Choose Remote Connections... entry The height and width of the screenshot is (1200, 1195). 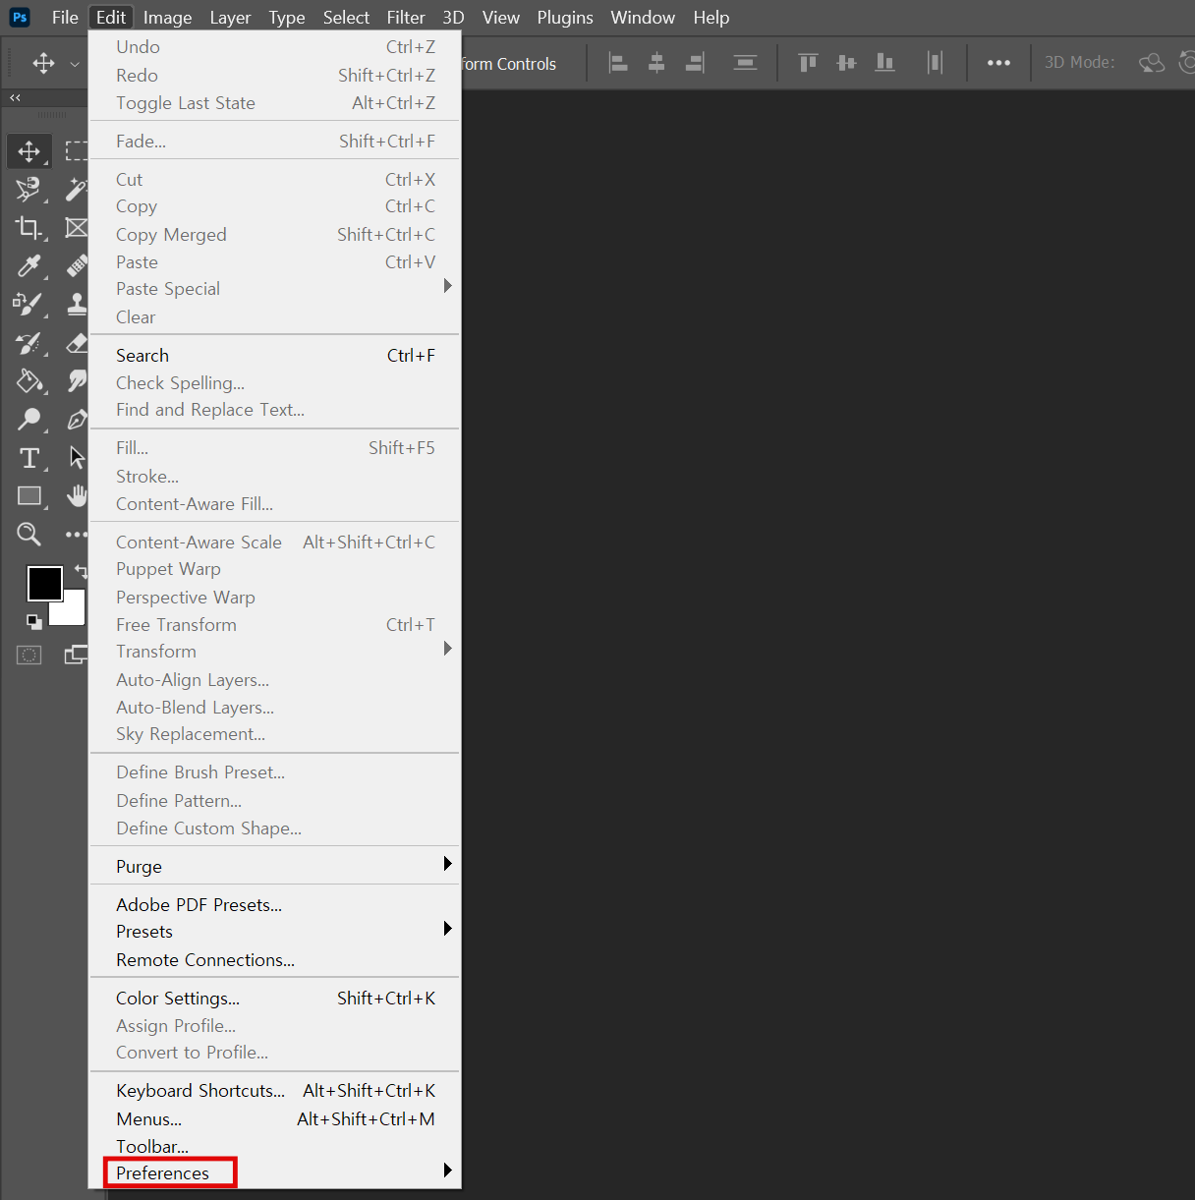coord(275,960)
